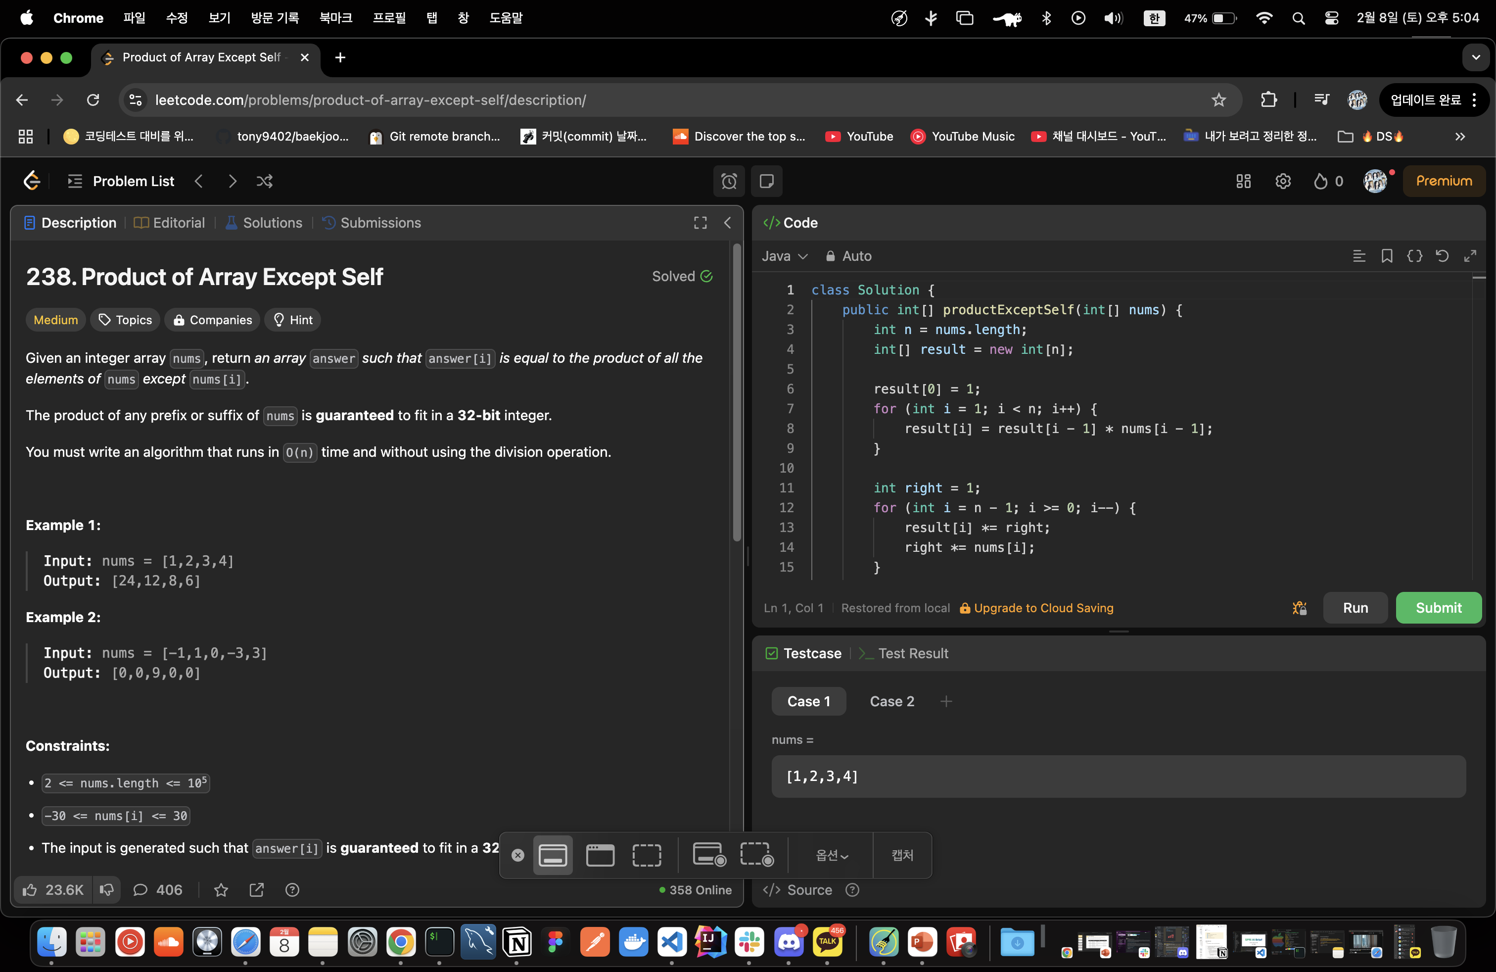Click help icon next to Source
This screenshot has height=972, width=1496.
click(x=852, y=890)
